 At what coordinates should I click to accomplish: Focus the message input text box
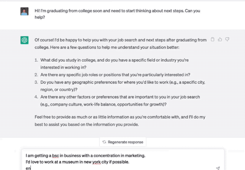123,160
